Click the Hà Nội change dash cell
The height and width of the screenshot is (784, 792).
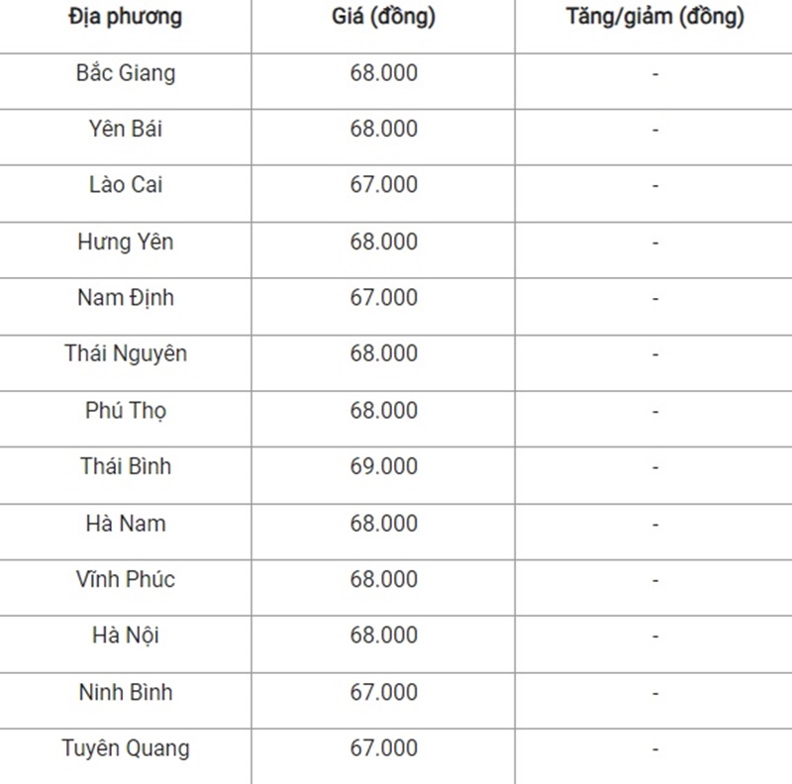pyautogui.click(x=655, y=636)
